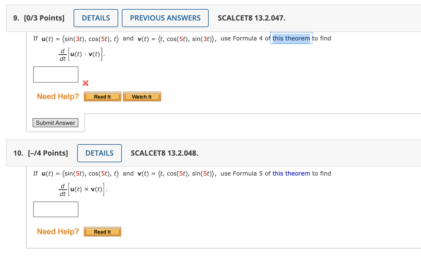Image resolution: width=421 pixels, height=260 pixels.
Task: Click the SCALCET8 13.2.048 problem reference
Action: 164,153
